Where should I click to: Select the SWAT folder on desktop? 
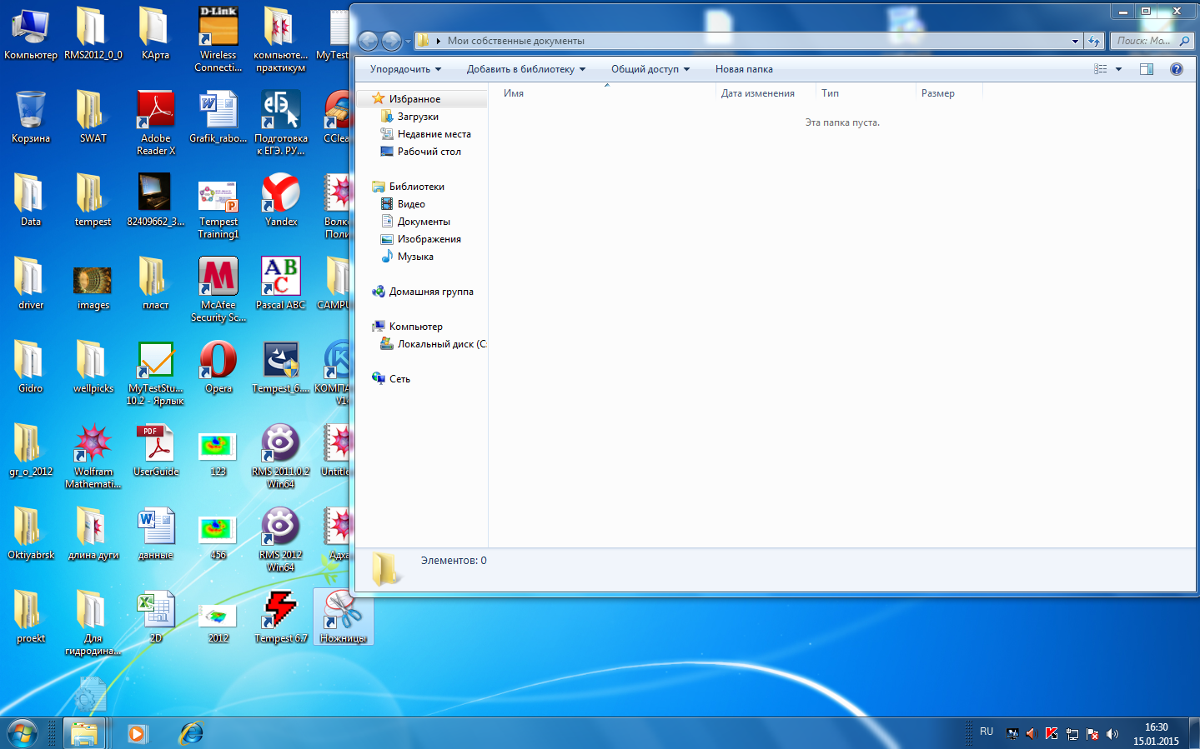point(93,117)
